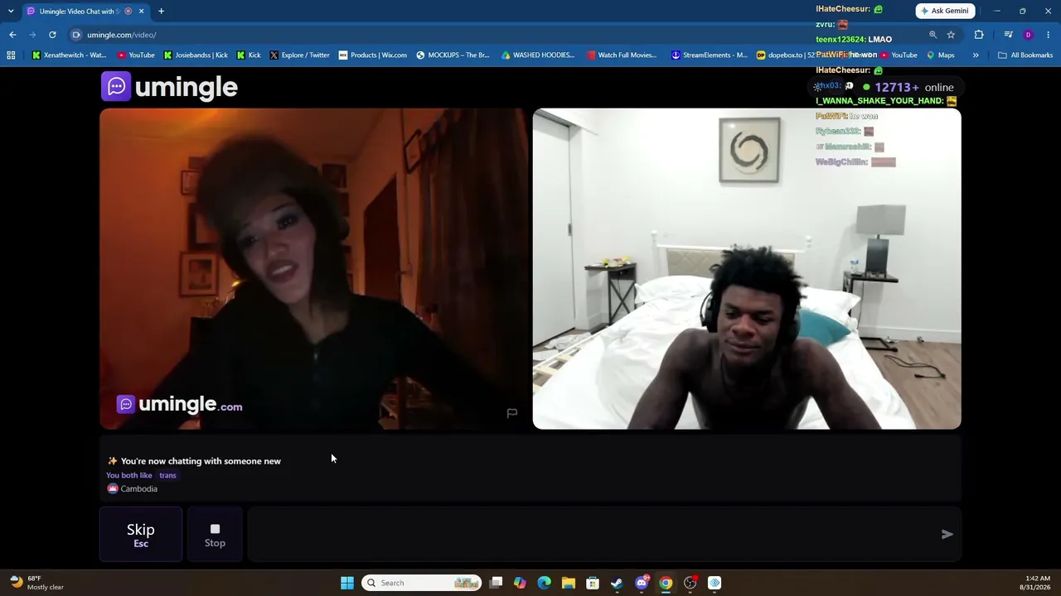Click the stranger's webcam video
Image resolution: width=1061 pixels, height=596 pixels.
[313, 269]
